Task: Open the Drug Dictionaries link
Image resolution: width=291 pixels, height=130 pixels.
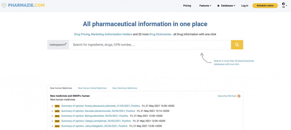Action: click(x=160, y=34)
